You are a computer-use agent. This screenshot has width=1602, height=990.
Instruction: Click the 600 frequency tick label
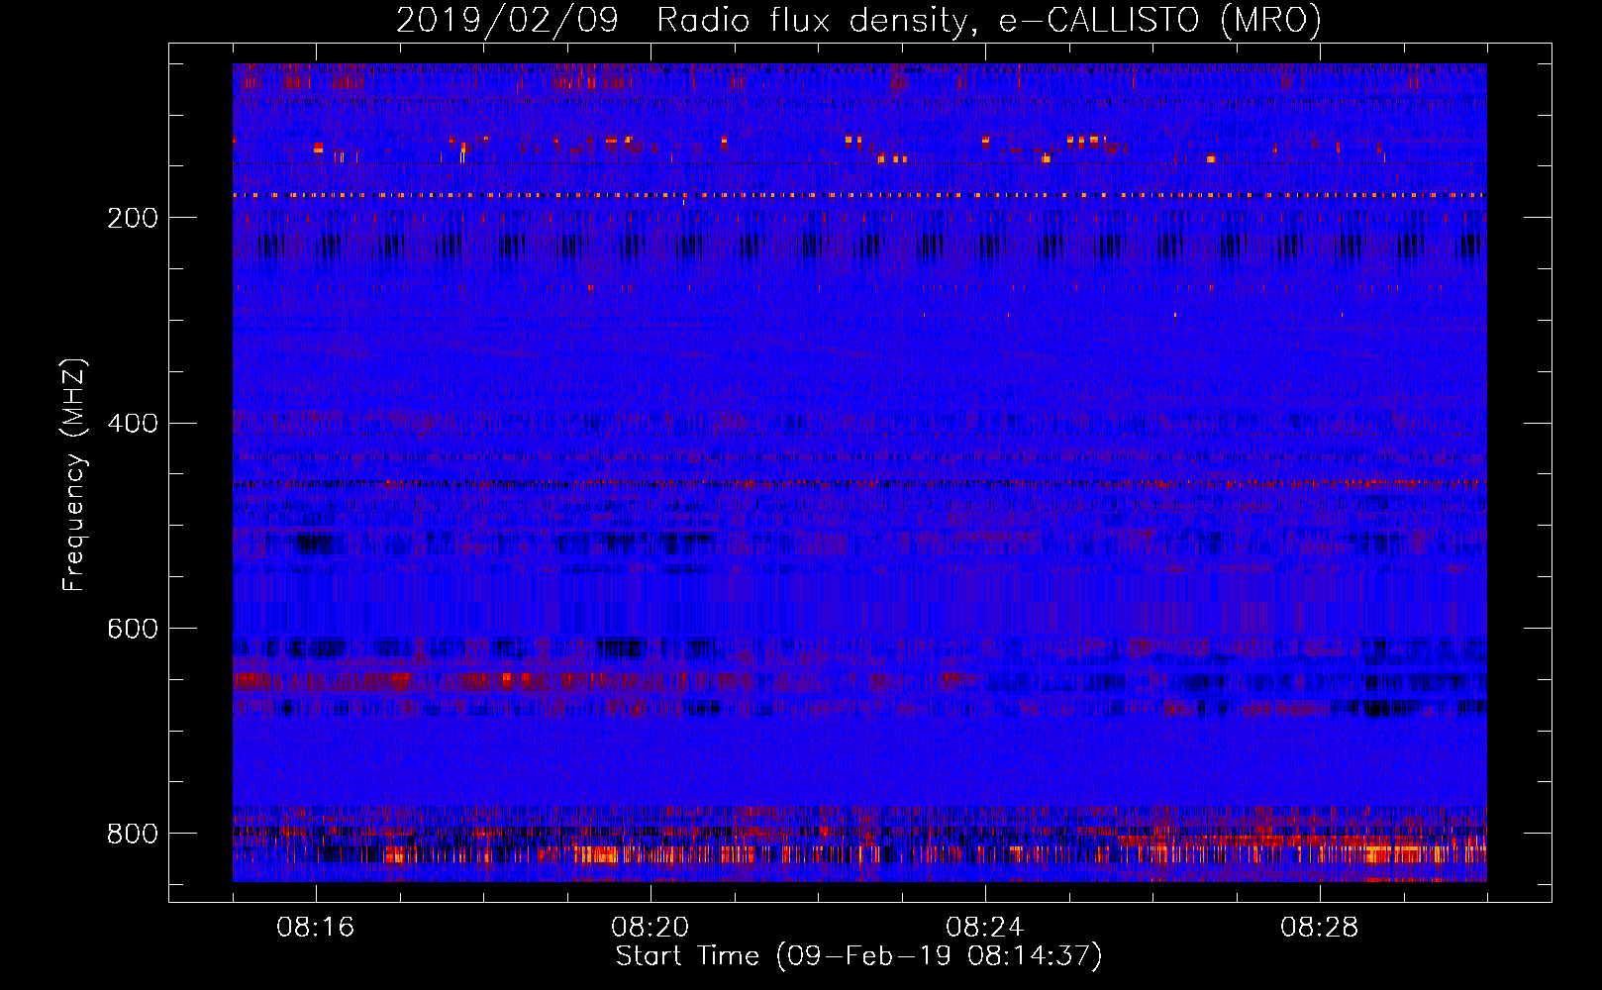pos(133,630)
